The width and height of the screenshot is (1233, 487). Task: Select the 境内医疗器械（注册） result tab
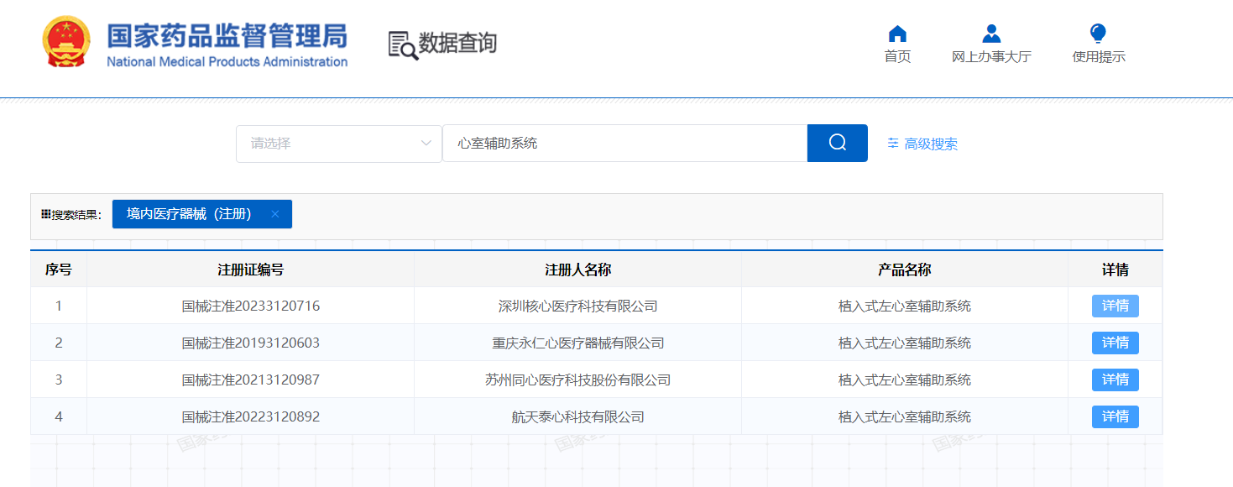pos(190,214)
